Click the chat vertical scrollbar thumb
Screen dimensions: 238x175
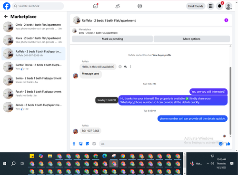(230, 101)
